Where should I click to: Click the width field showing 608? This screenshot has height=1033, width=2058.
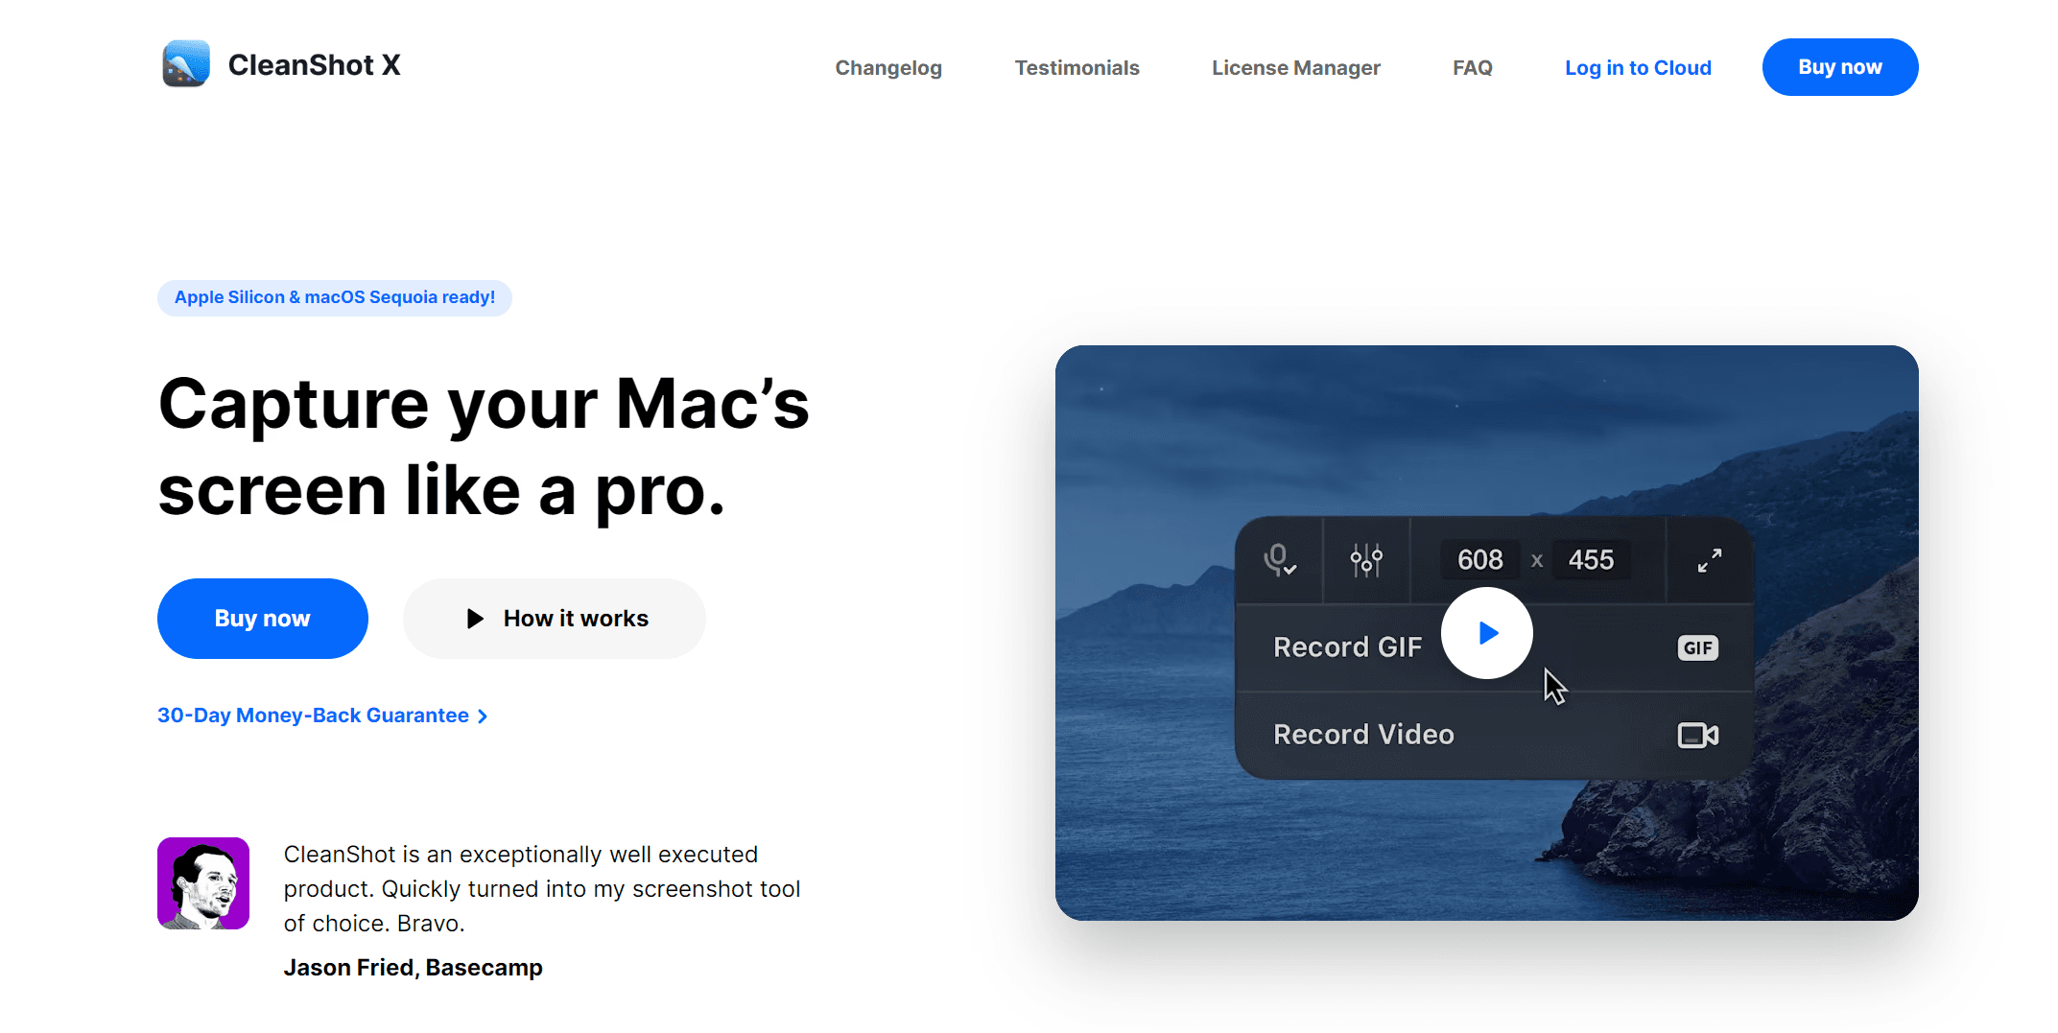click(x=1480, y=560)
